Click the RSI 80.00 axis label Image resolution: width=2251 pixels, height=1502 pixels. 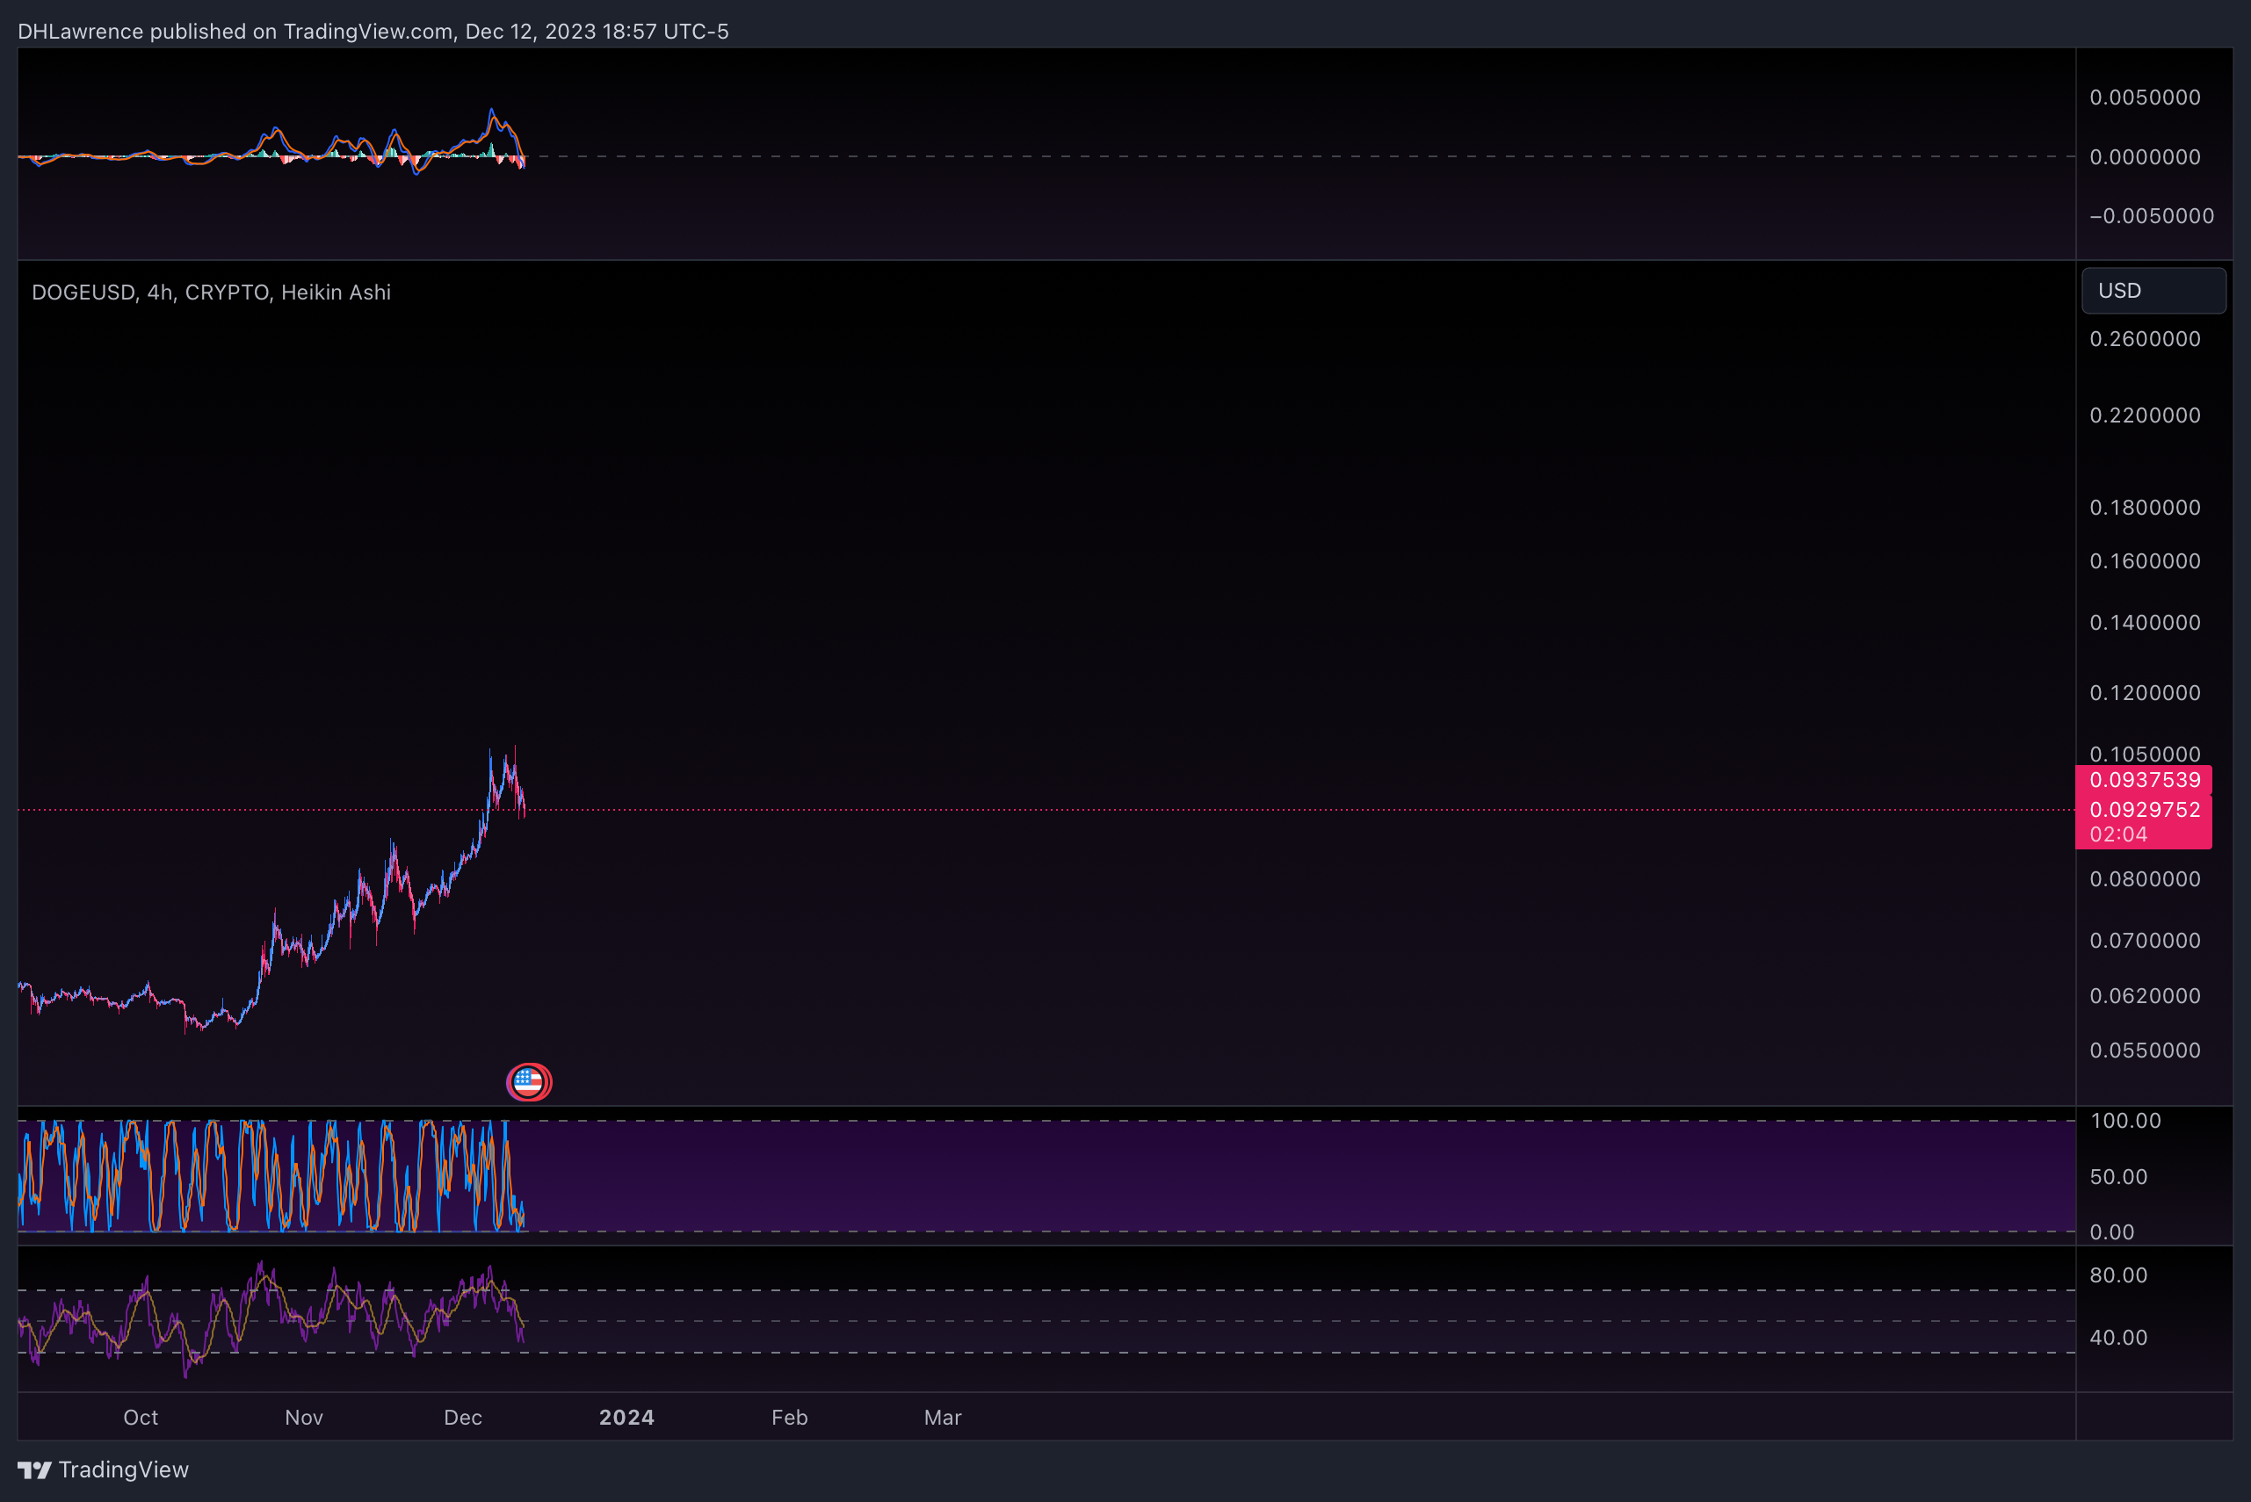2117,1276
